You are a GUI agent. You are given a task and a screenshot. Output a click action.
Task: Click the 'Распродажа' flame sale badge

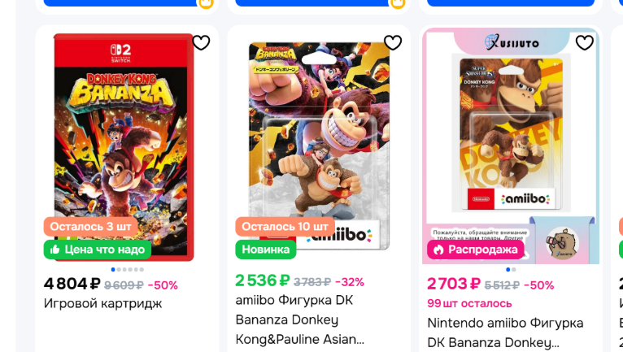pyautogui.click(x=476, y=250)
